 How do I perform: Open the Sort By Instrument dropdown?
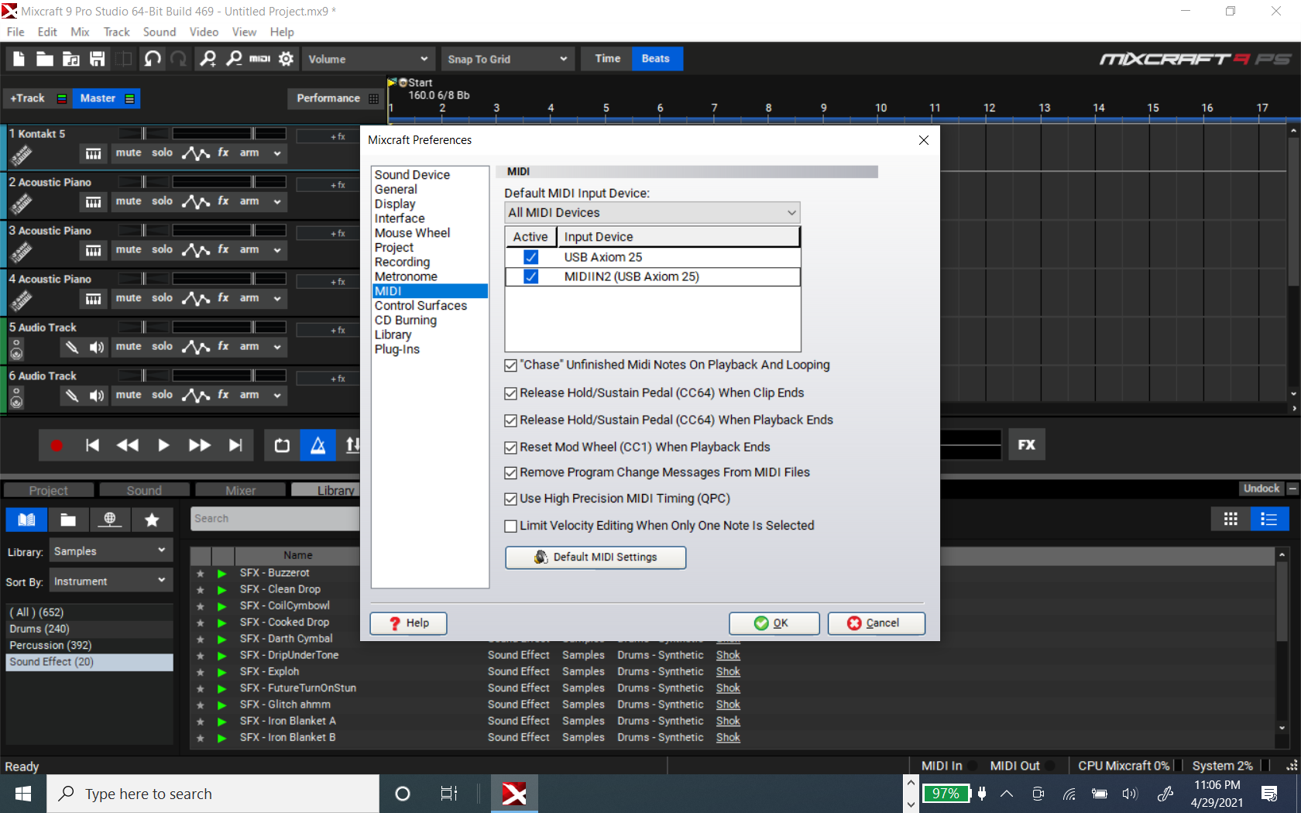(112, 581)
